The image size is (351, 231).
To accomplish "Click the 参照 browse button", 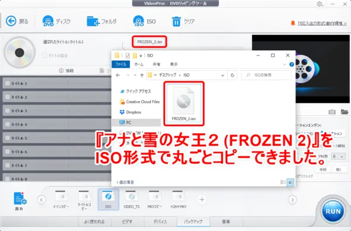I will (323, 170).
